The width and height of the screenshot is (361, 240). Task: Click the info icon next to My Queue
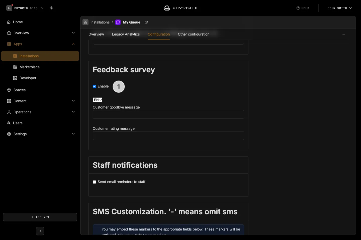(146, 22)
